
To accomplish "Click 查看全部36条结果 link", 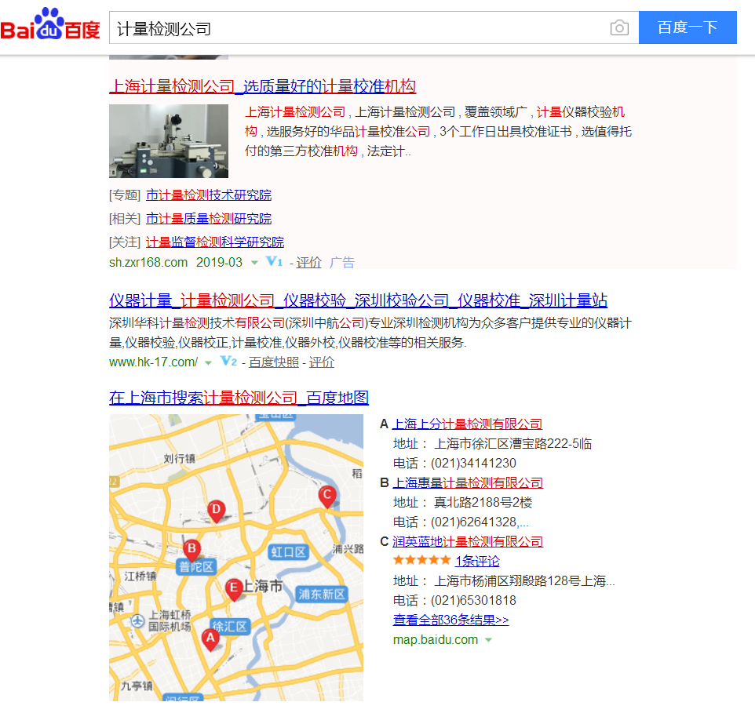I will pyautogui.click(x=450, y=620).
